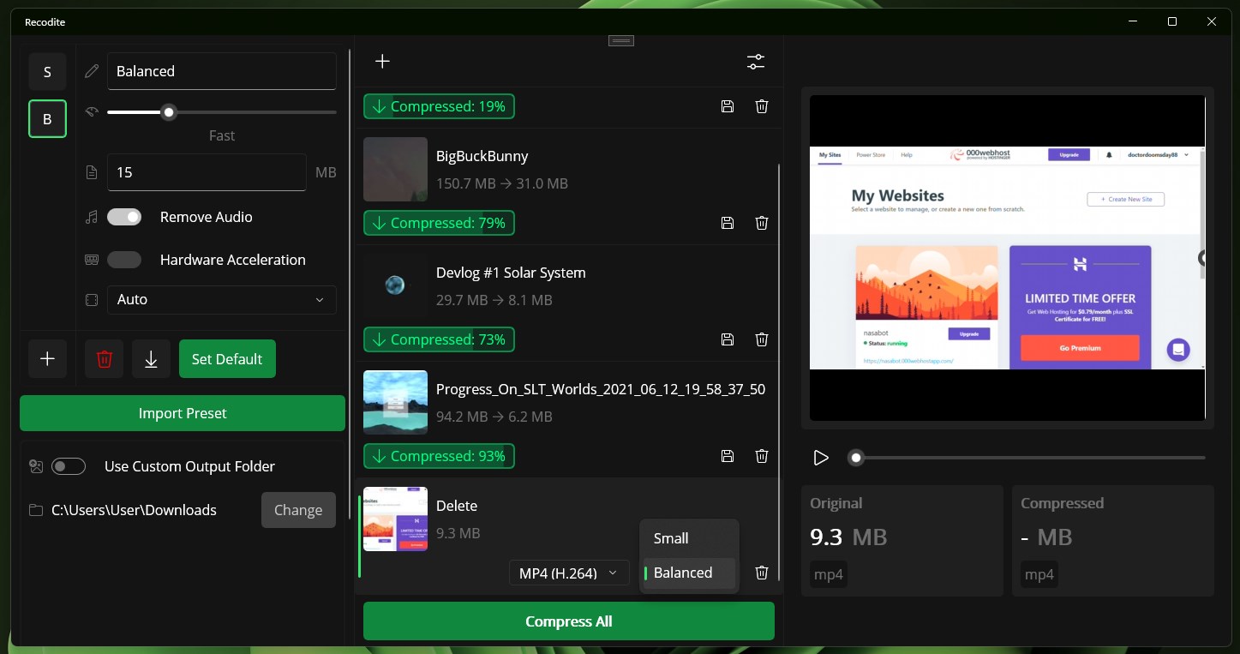The width and height of the screenshot is (1240, 654).
Task: Delete the Devlog #1 Solar System entry
Action: point(761,339)
